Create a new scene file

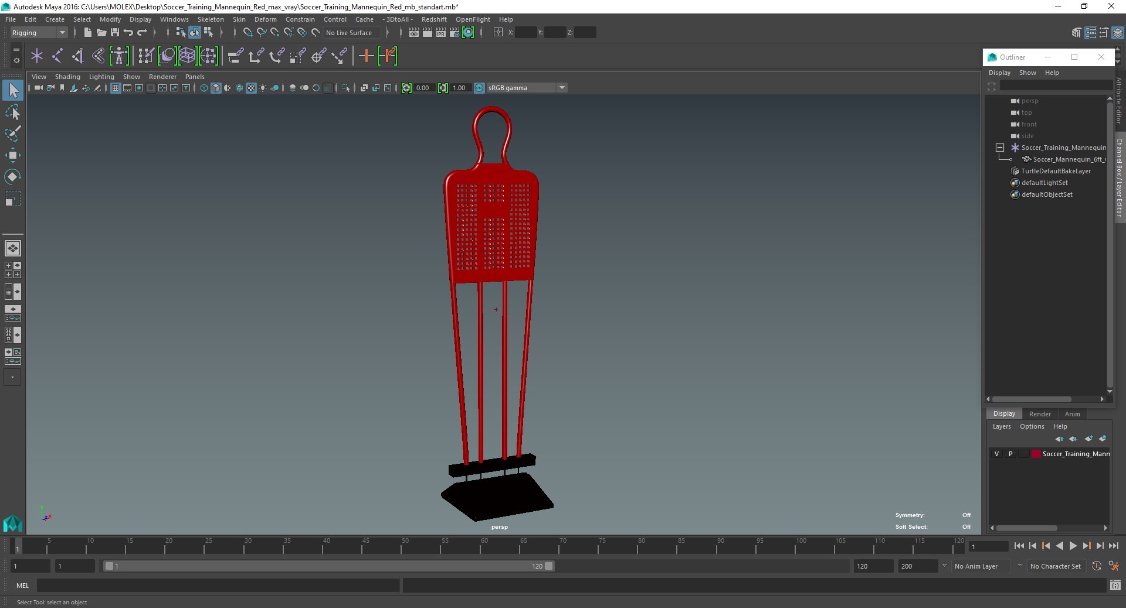(87, 33)
